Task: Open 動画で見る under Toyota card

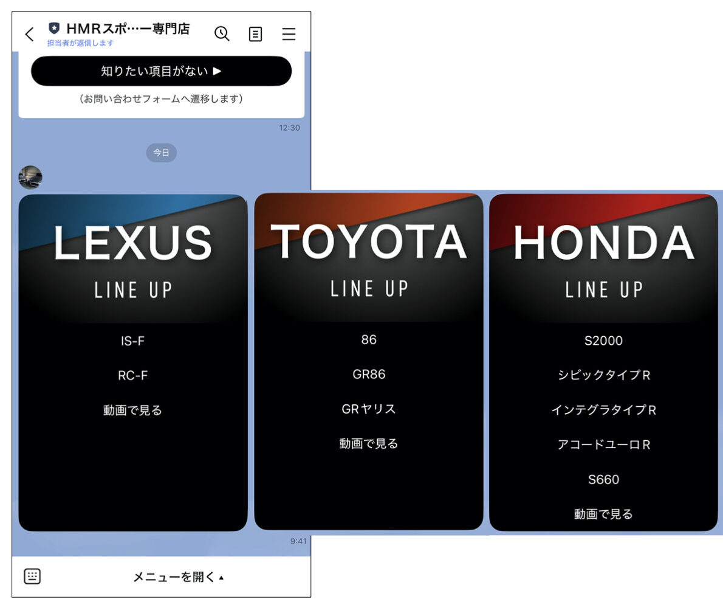Action: pos(369,443)
